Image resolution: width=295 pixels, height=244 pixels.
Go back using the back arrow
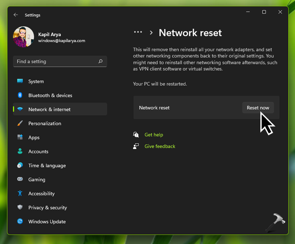[16, 15]
